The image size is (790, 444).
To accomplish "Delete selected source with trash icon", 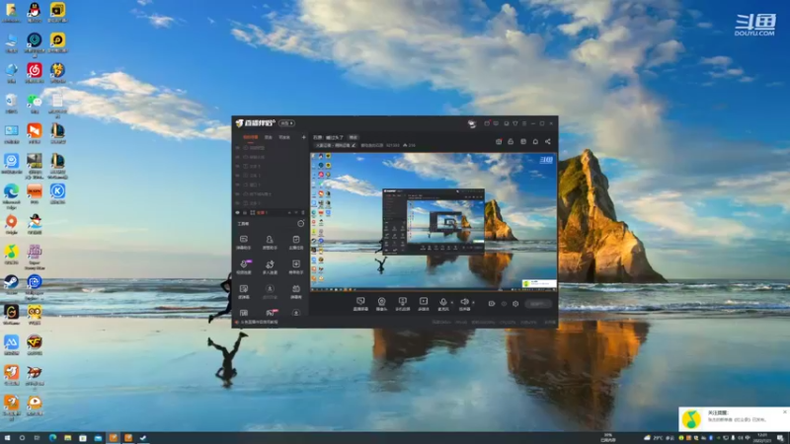I will (303, 212).
